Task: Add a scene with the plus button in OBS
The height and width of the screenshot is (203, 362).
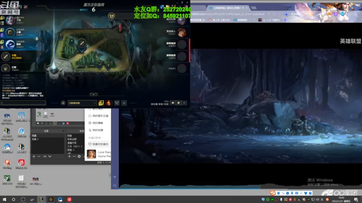Action: pos(34,156)
